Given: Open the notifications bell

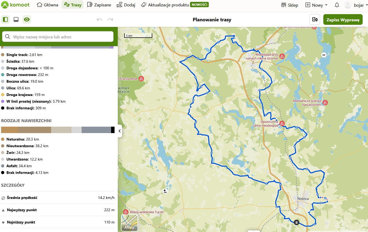Looking at the screenshot, I should [x=337, y=5].
